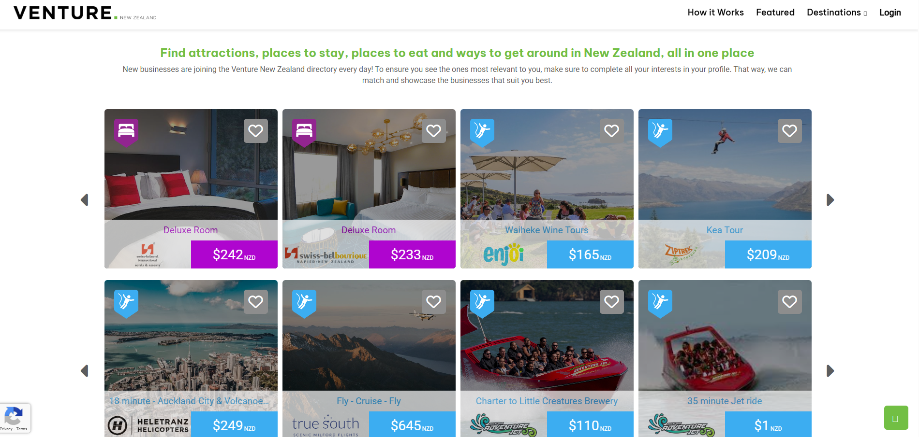Toggle the heart on the first Deluxe Room card
The height and width of the screenshot is (437, 919).
[256, 131]
